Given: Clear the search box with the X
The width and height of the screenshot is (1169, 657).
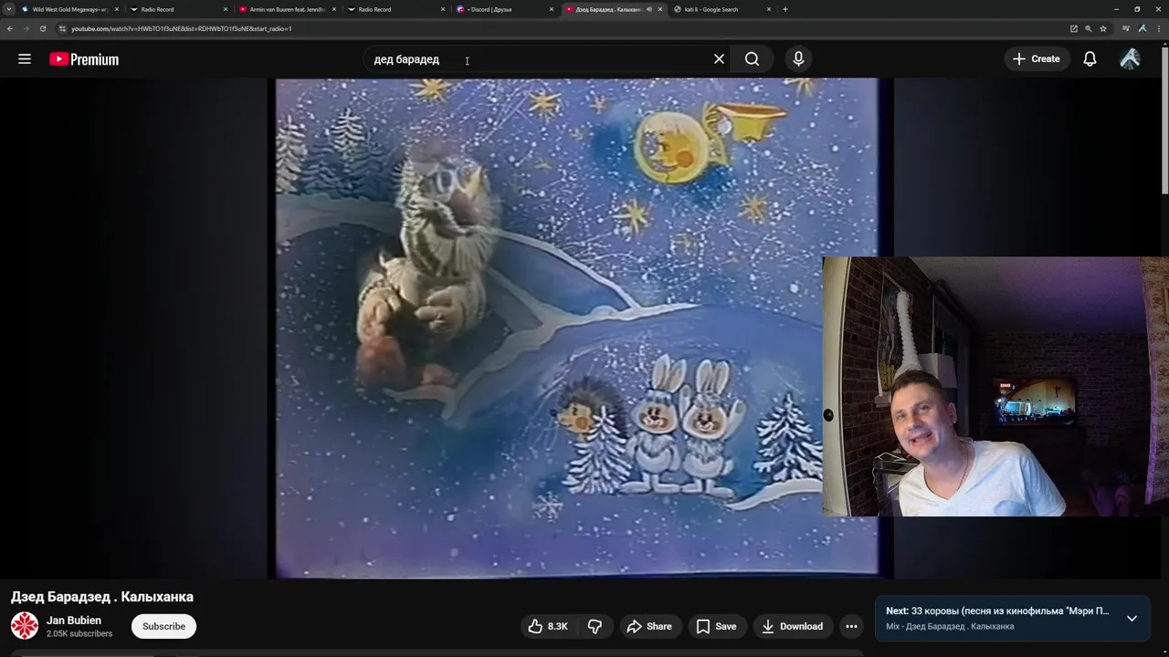Looking at the screenshot, I should [719, 59].
